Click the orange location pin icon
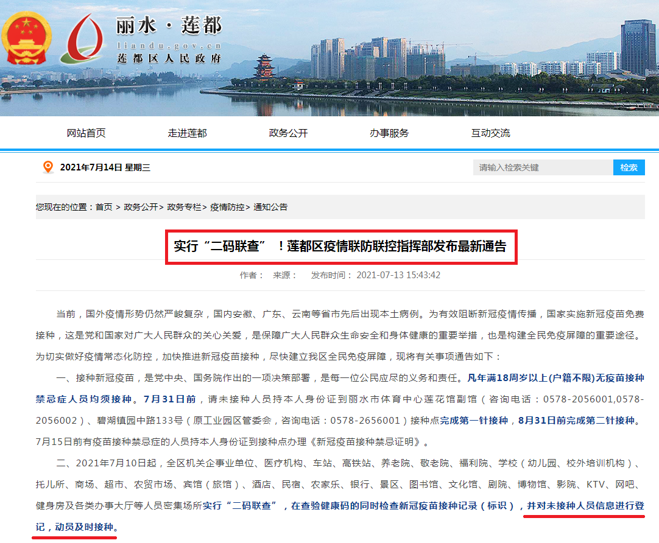Screen dimensions: 659x543 [x=47, y=166]
